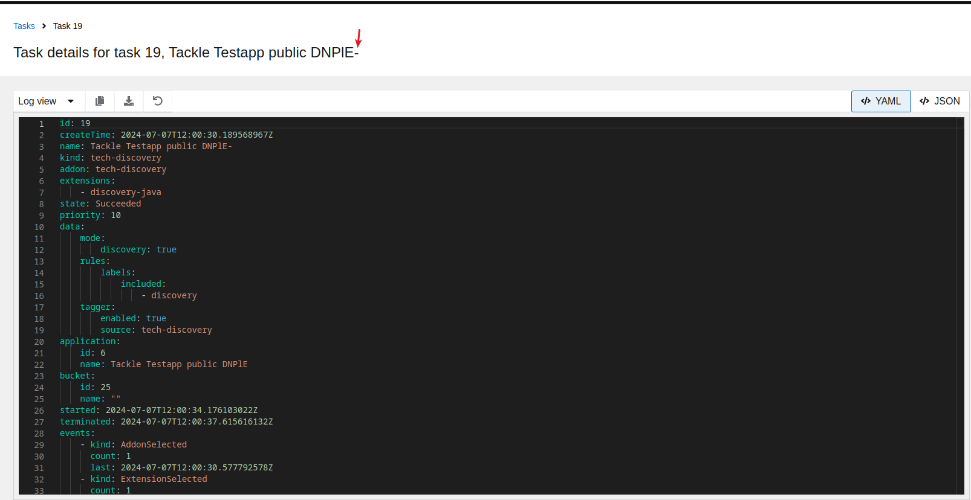Copy the log content to clipboard
The height and width of the screenshot is (500, 971).
[x=100, y=101]
